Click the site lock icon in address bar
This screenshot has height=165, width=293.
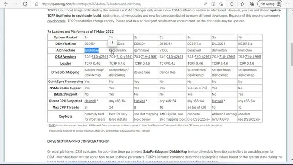(37, 4)
